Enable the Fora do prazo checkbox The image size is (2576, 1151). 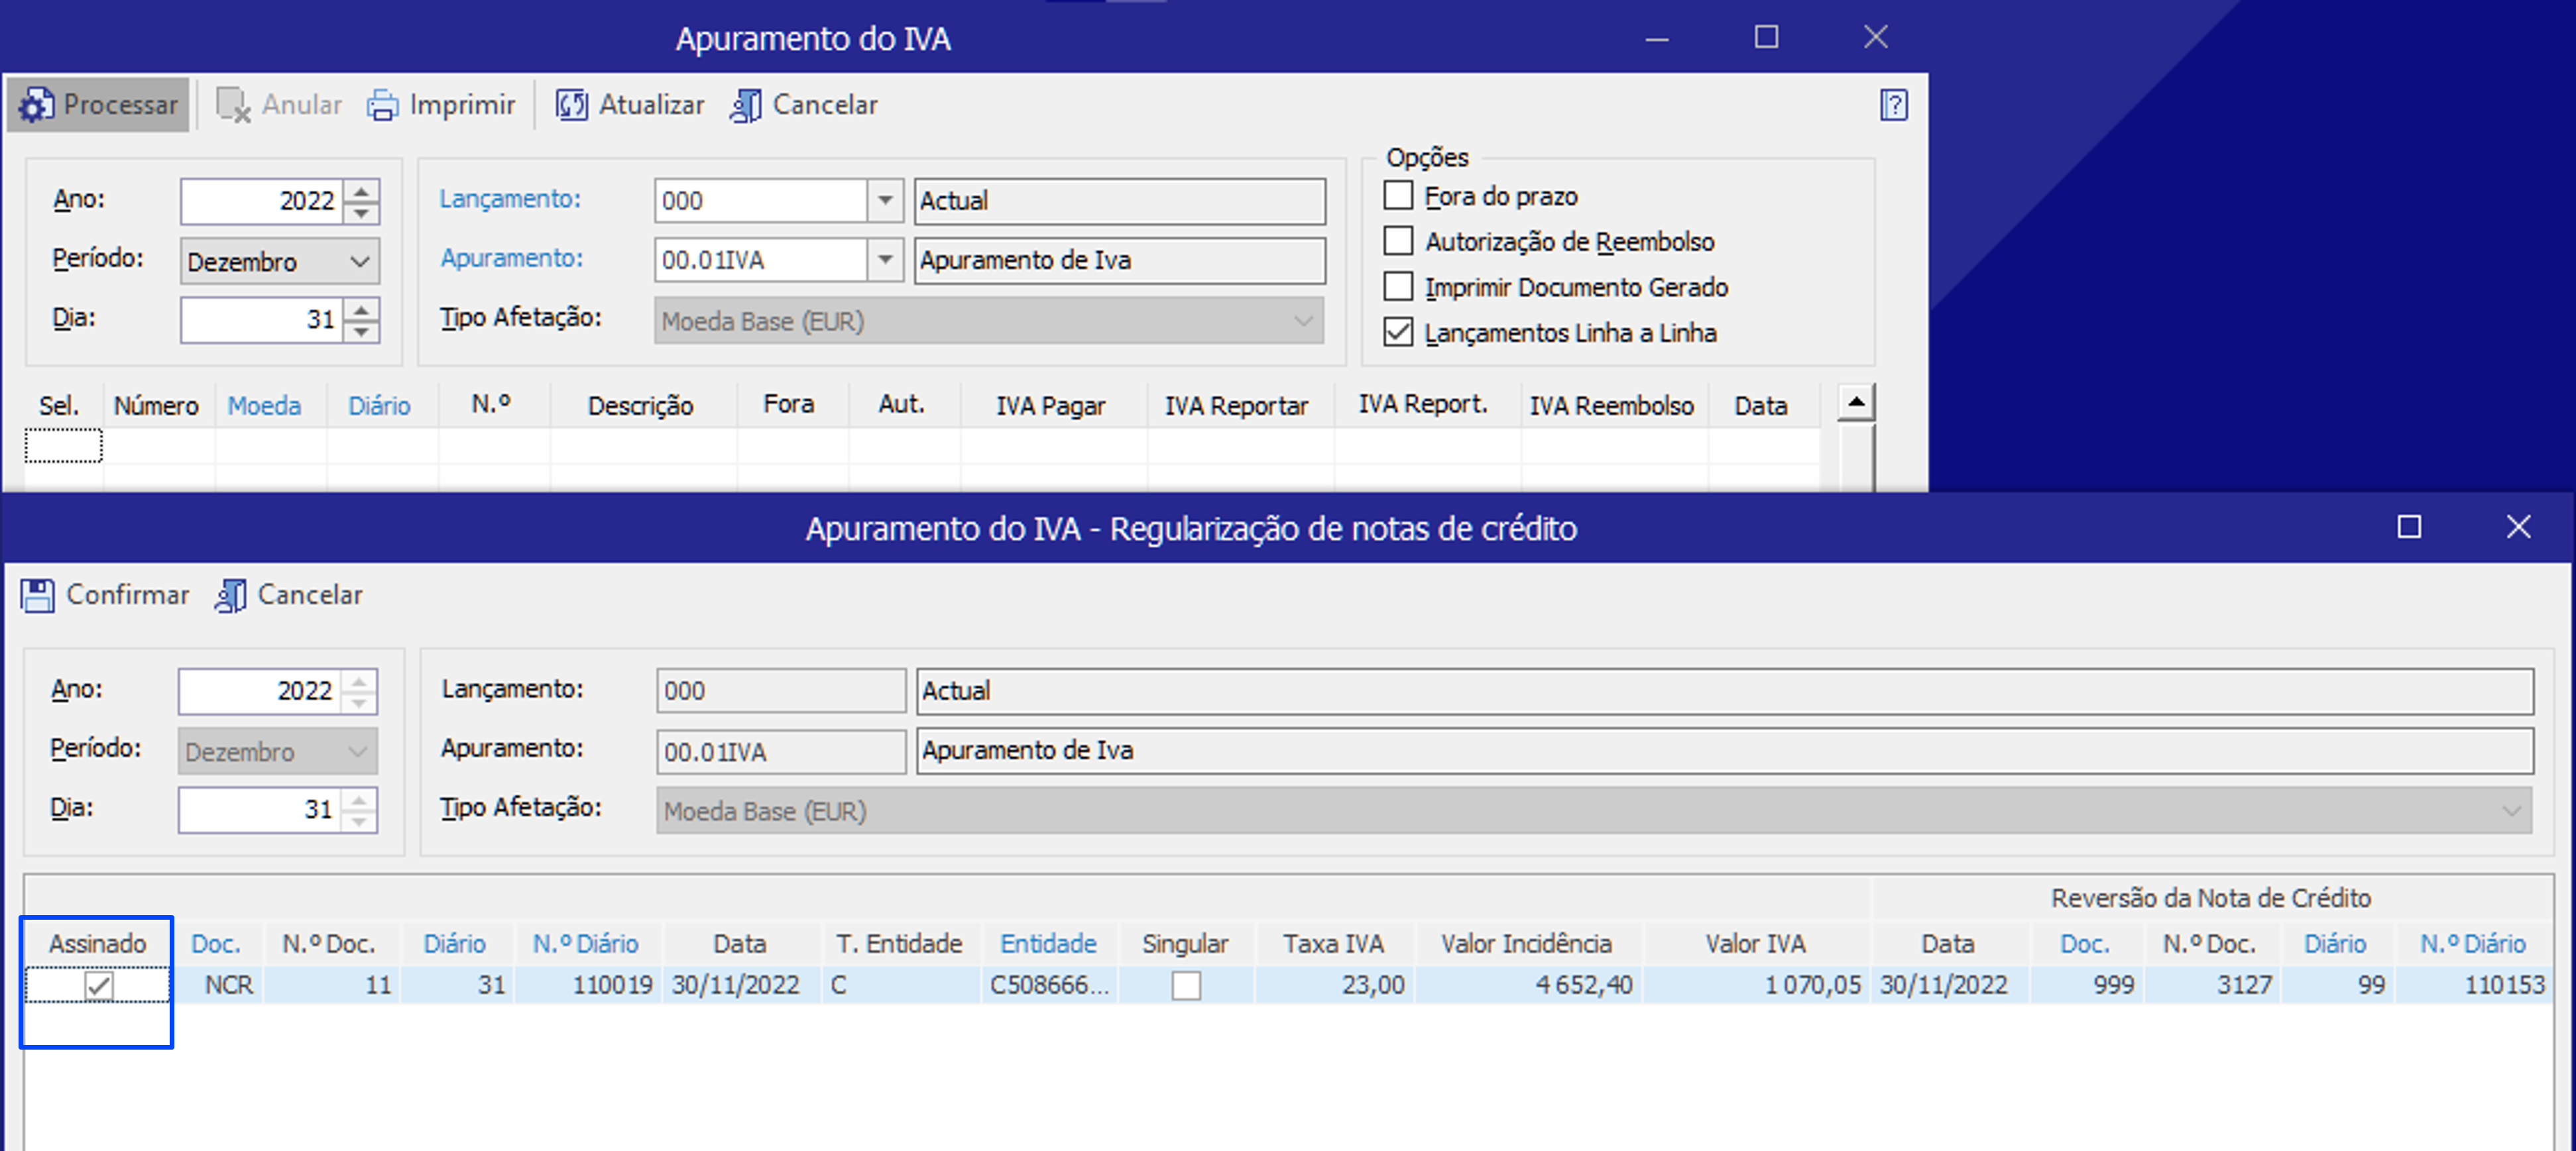tap(1398, 195)
